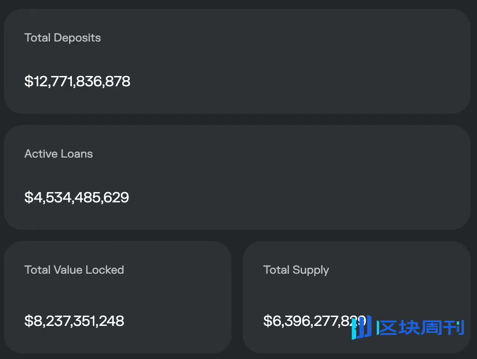Select the $6,396,277,829 supply value
477x359 pixels.
308,321
